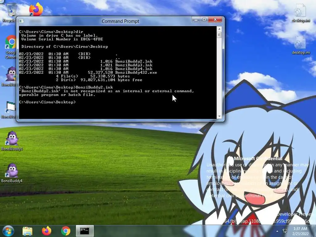Show hidden tray icons arrow
This screenshot has height=237, width=316.
pyautogui.click(x=277, y=231)
